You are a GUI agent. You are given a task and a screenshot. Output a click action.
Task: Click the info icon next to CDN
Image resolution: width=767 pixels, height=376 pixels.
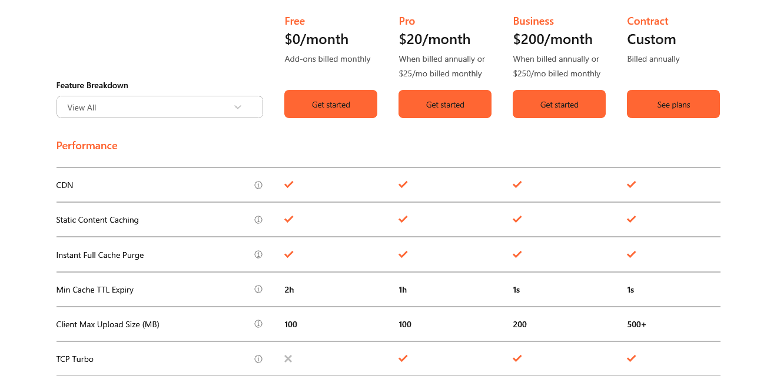point(258,184)
